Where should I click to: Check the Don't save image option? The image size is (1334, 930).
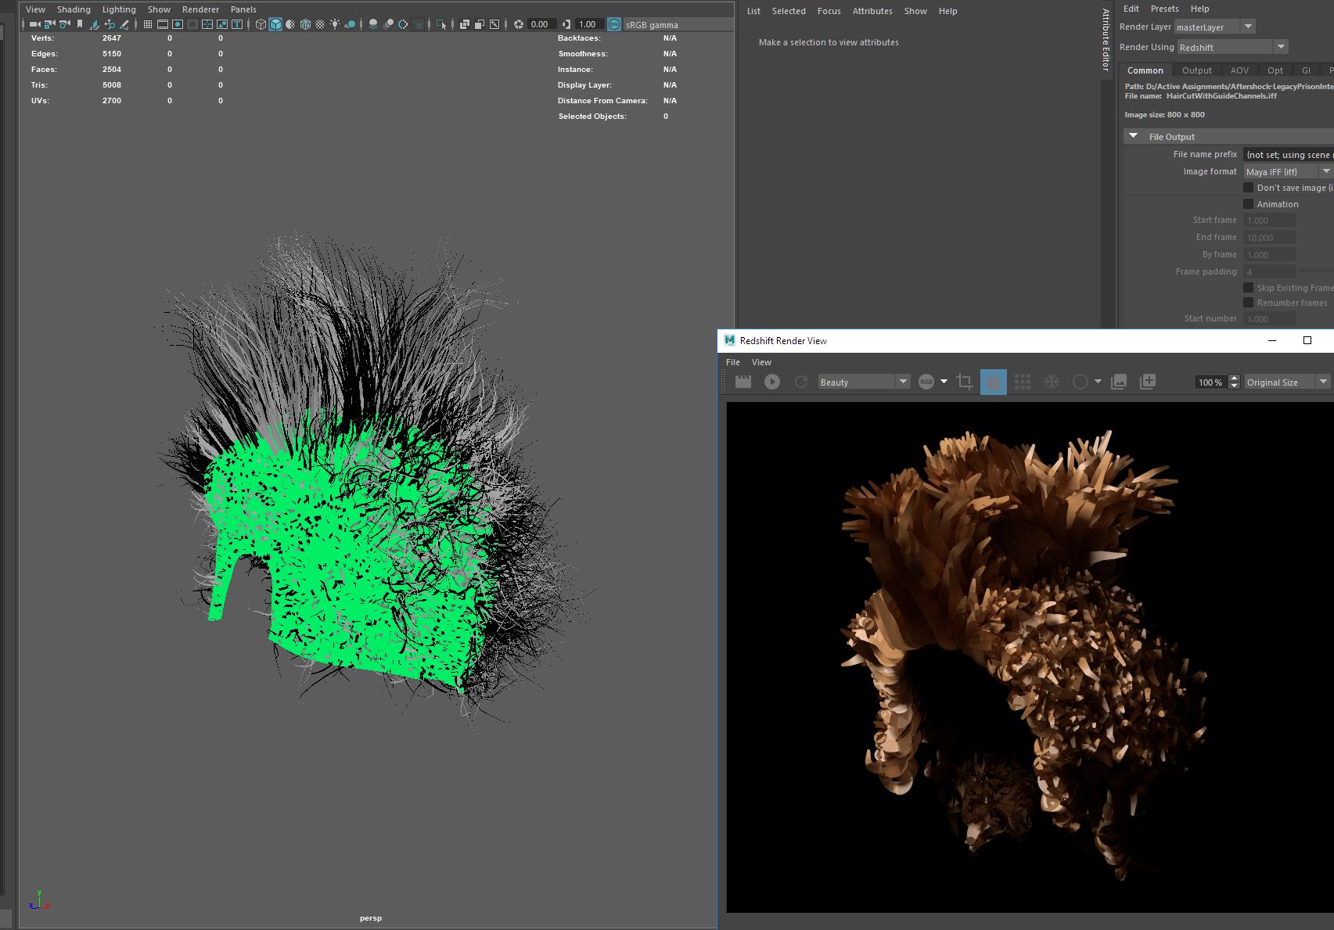click(x=1248, y=188)
